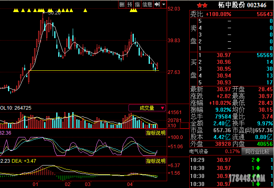Click 指标说明 button on KDJ panel

[155, 133]
